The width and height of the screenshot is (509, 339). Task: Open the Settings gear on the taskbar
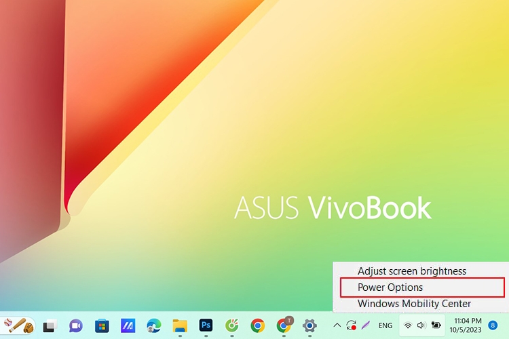point(309,325)
